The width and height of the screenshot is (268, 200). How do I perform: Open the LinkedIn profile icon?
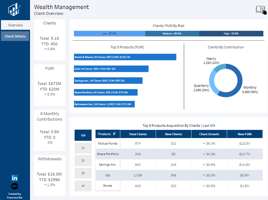click(15, 178)
